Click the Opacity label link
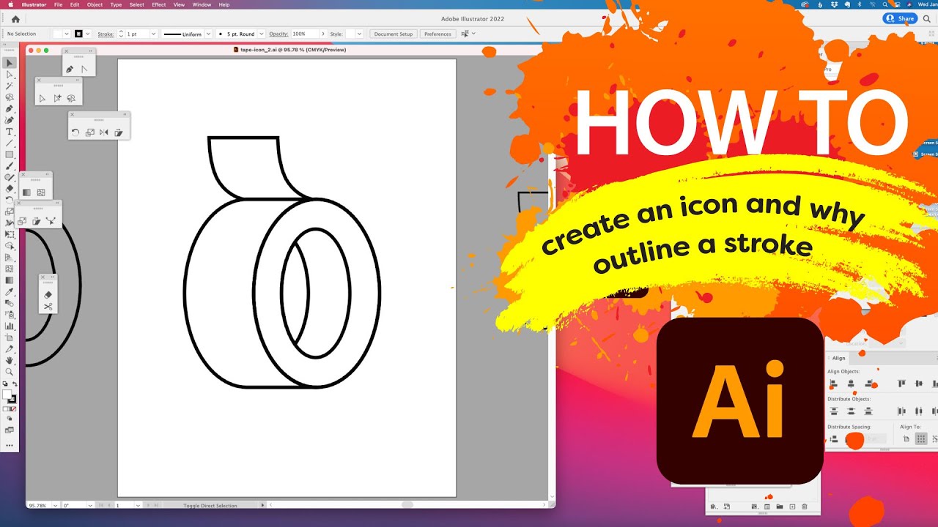 pyautogui.click(x=278, y=34)
